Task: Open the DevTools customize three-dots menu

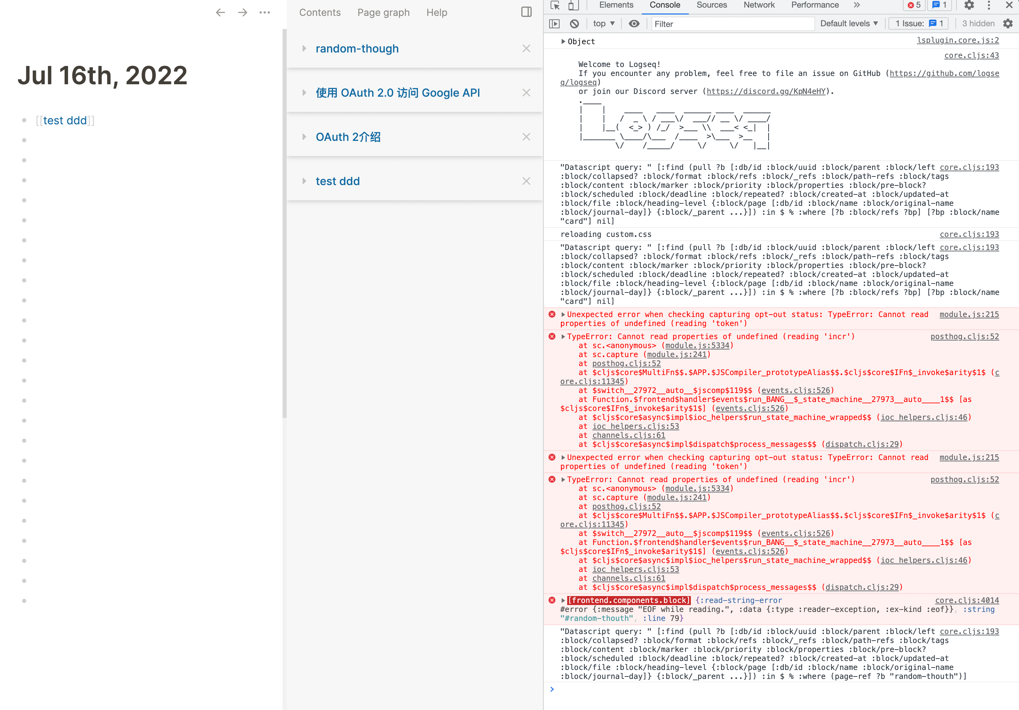Action: pyautogui.click(x=989, y=5)
